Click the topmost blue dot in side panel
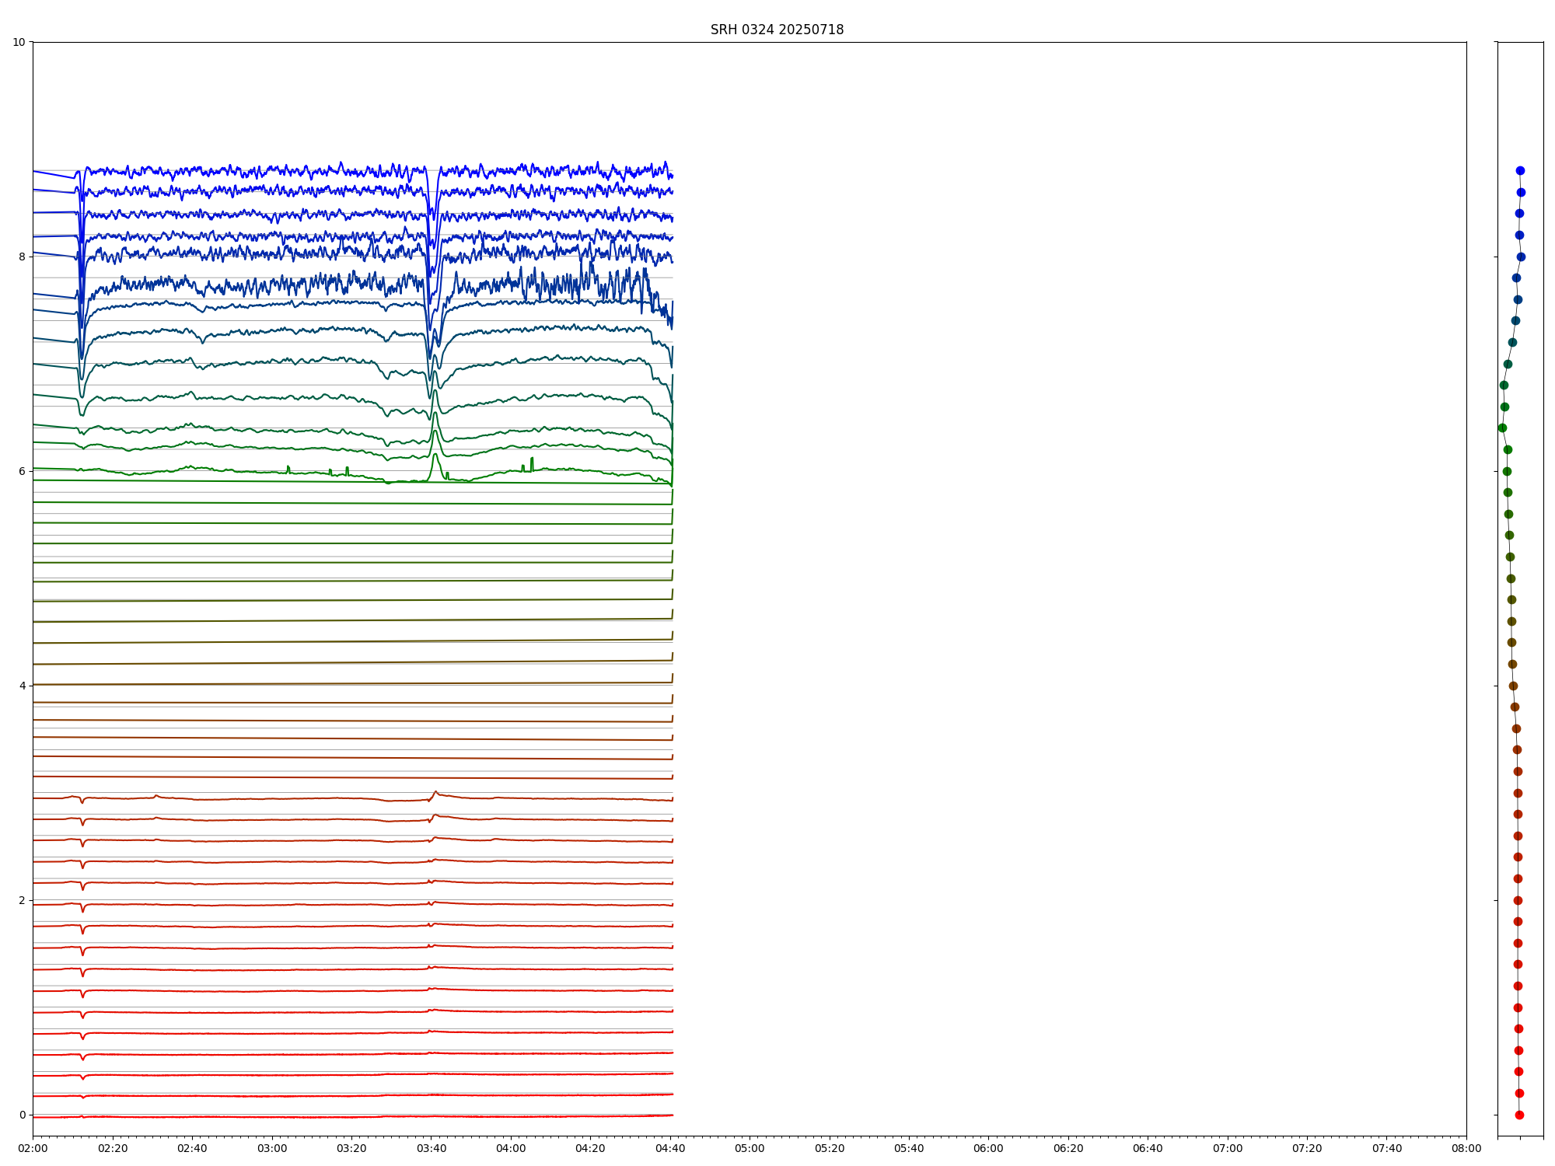This screenshot has height=1166, width=1555. coord(1520,170)
